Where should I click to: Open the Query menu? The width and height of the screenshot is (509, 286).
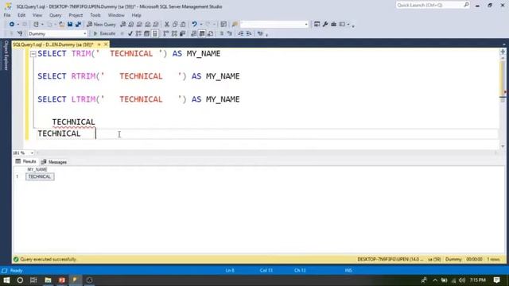point(55,15)
